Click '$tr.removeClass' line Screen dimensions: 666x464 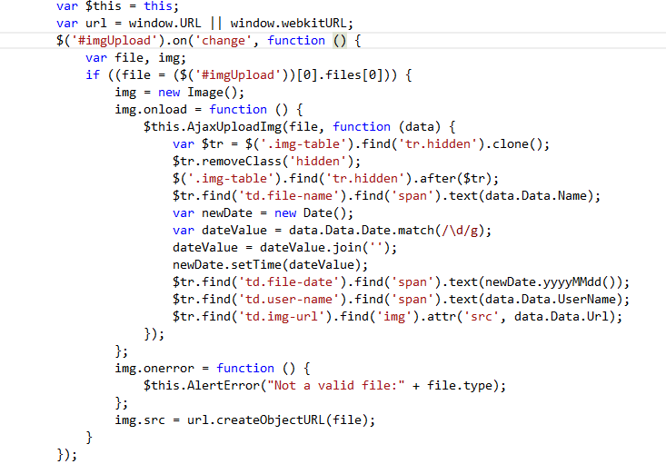pyautogui.click(x=266, y=162)
